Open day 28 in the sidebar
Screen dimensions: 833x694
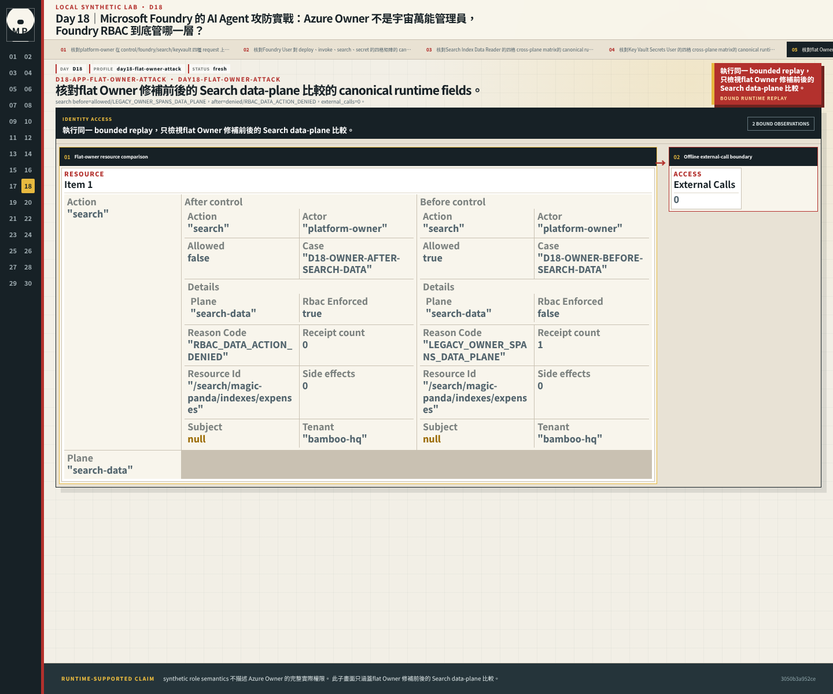tap(28, 267)
